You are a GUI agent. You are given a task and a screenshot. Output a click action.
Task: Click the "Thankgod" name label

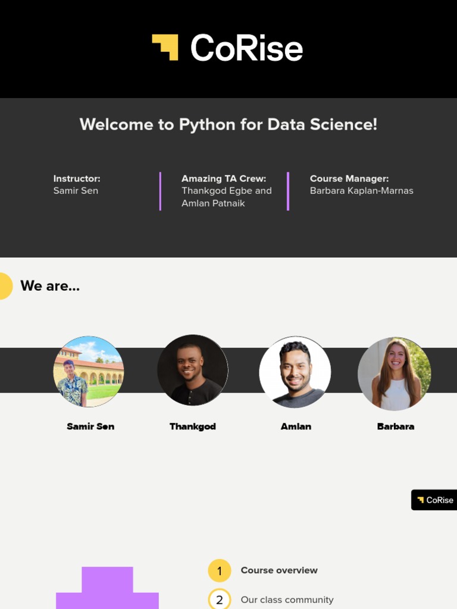click(x=192, y=426)
